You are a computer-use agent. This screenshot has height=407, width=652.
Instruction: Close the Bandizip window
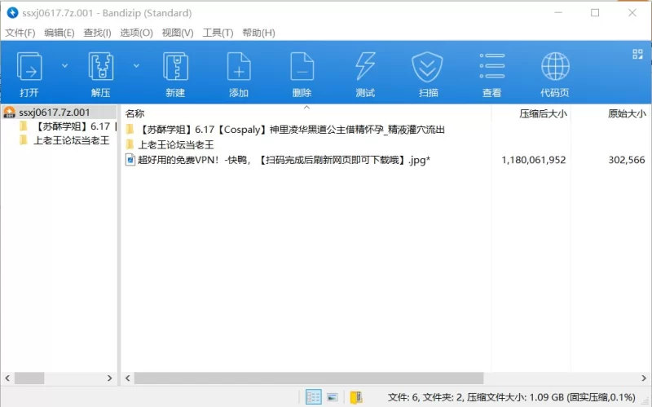point(632,13)
